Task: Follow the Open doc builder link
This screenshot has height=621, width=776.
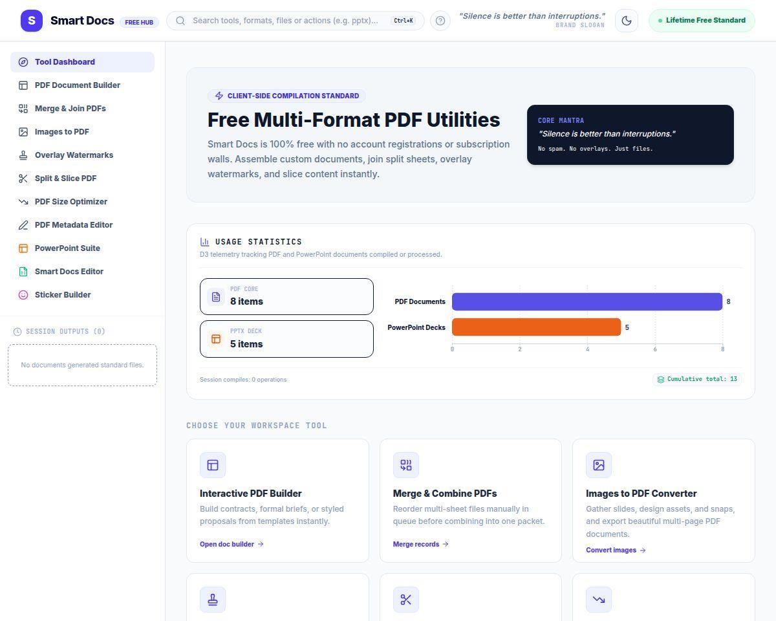Action: point(232,544)
